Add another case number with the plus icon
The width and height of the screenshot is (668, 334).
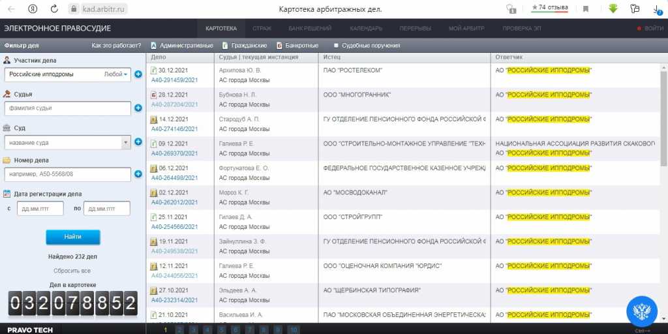[138, 174]
